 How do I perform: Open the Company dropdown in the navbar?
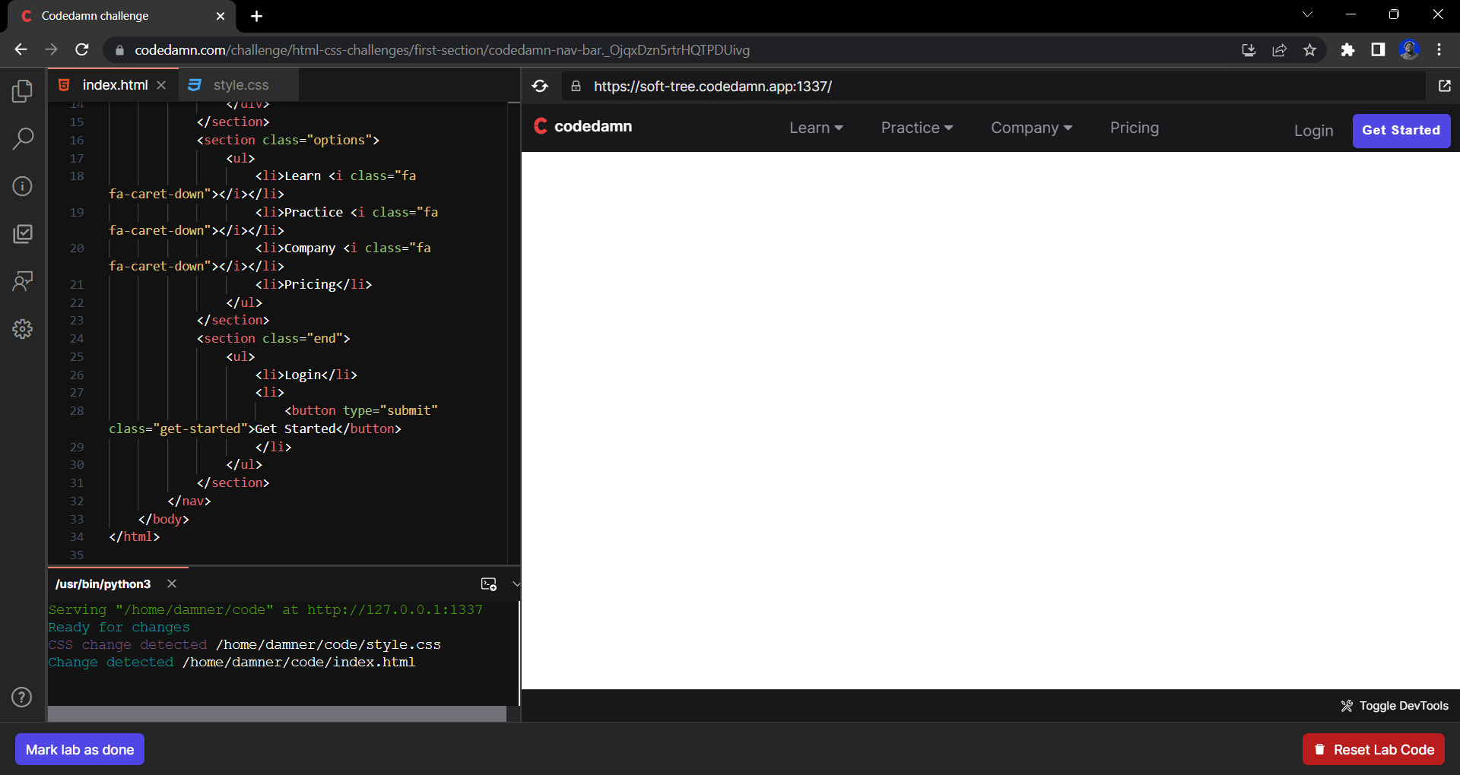click(1031, 128)
